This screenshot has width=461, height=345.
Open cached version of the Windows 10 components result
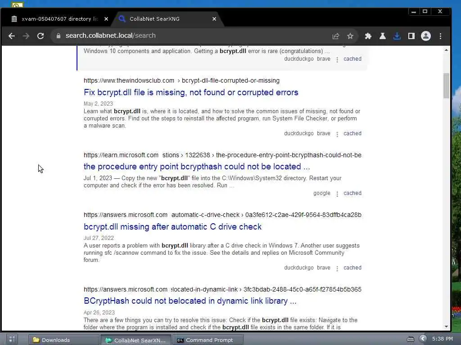(x=352, y=59)
